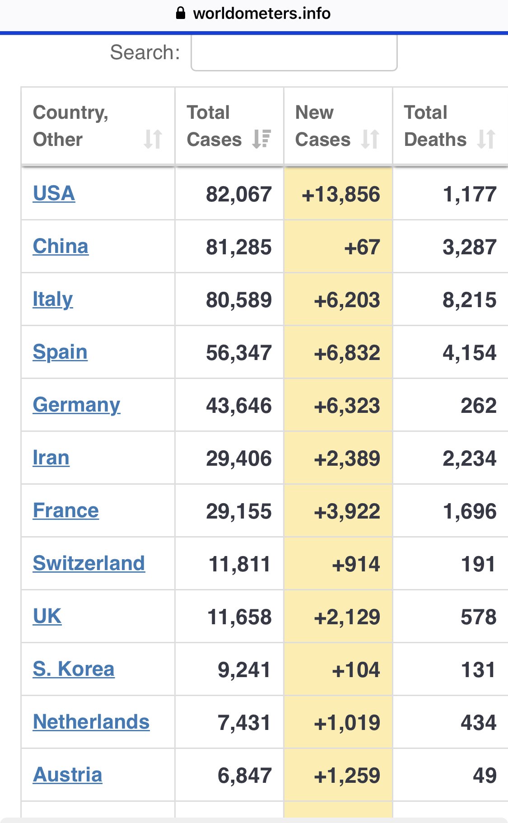
Task: Open the France country link
Action: pyautogui.click(x=66, y=511)
